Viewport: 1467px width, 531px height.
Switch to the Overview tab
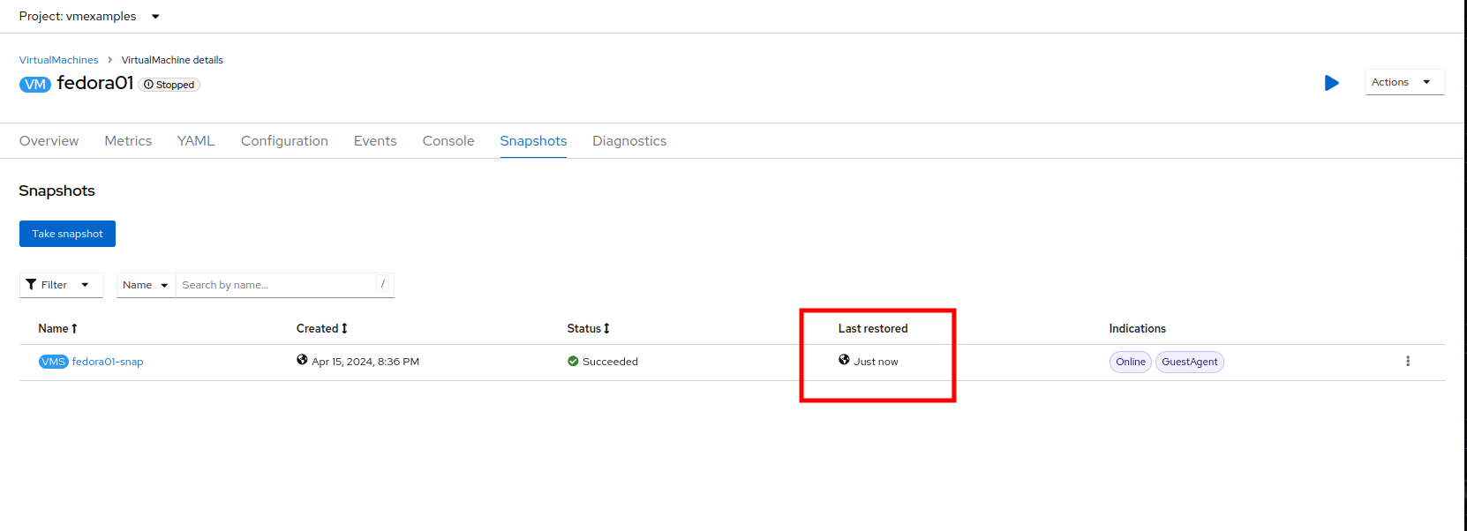point(49,141)
